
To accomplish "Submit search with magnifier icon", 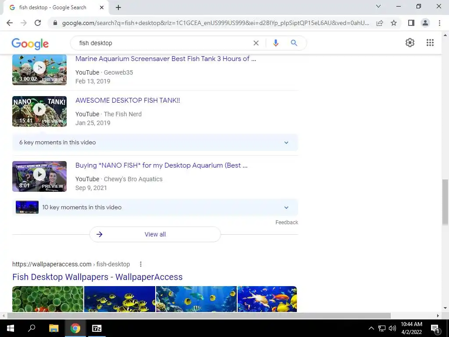I will [x=294, y=43].
